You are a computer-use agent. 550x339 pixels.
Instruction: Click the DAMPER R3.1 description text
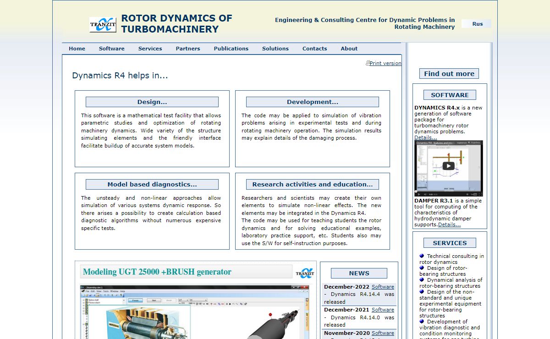(448, 213)
